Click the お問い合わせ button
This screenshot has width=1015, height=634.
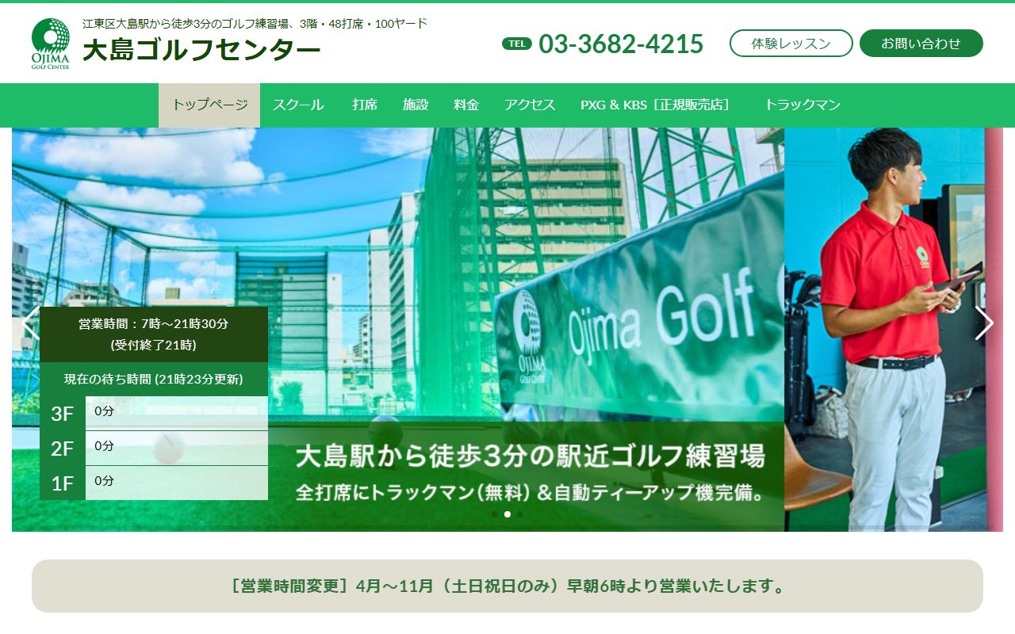[921, 44]
